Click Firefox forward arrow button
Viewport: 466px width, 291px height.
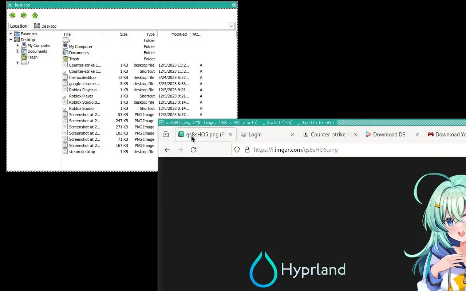[x=180, y=150]
